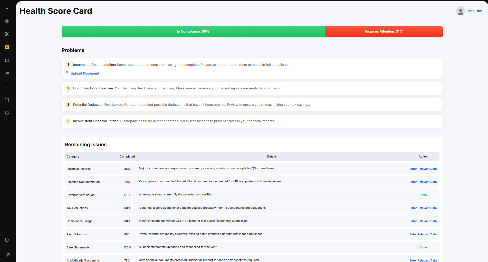
Task: Click the number 2 problem badge
Action: pyautogui.click(x=68, y=88)
